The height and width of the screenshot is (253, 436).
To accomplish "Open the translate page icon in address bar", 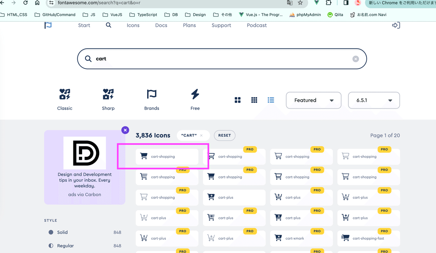I will (290, 3).
